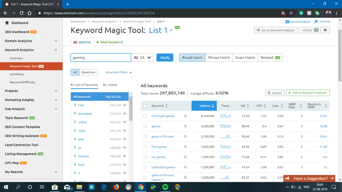The image size is (342, 192).
Task: Open File Explorer from the taskbar
Action: (79, 187)
